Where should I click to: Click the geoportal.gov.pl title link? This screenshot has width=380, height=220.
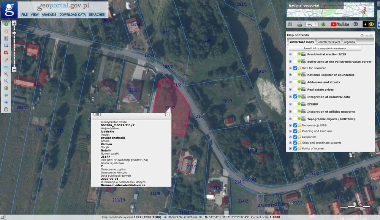pyautogui.click(x=63, y=6)
